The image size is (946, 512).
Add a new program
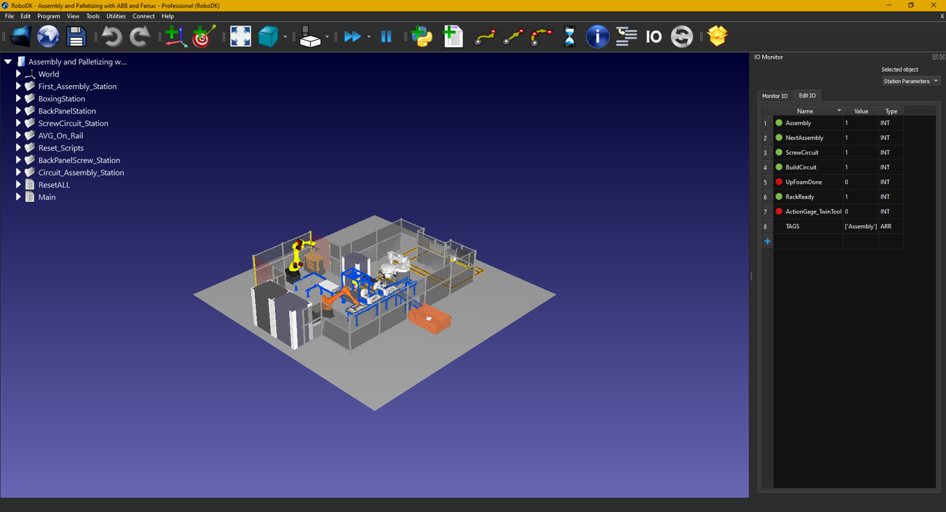point(453,36)
